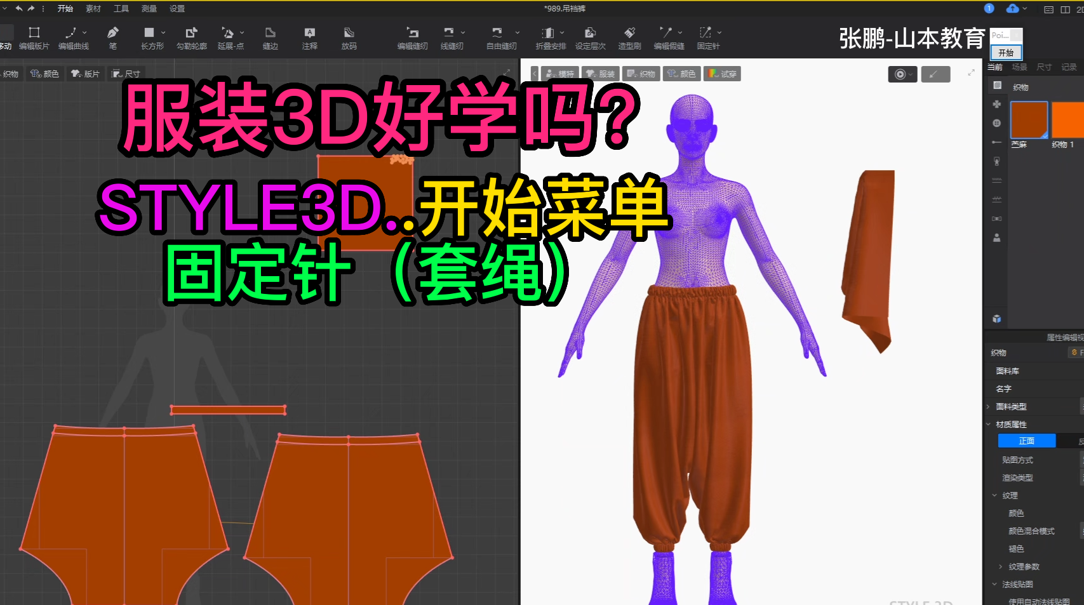Toggle 颜色 display in 2D window
This screenshot has width=1084, height=605.
44,74
